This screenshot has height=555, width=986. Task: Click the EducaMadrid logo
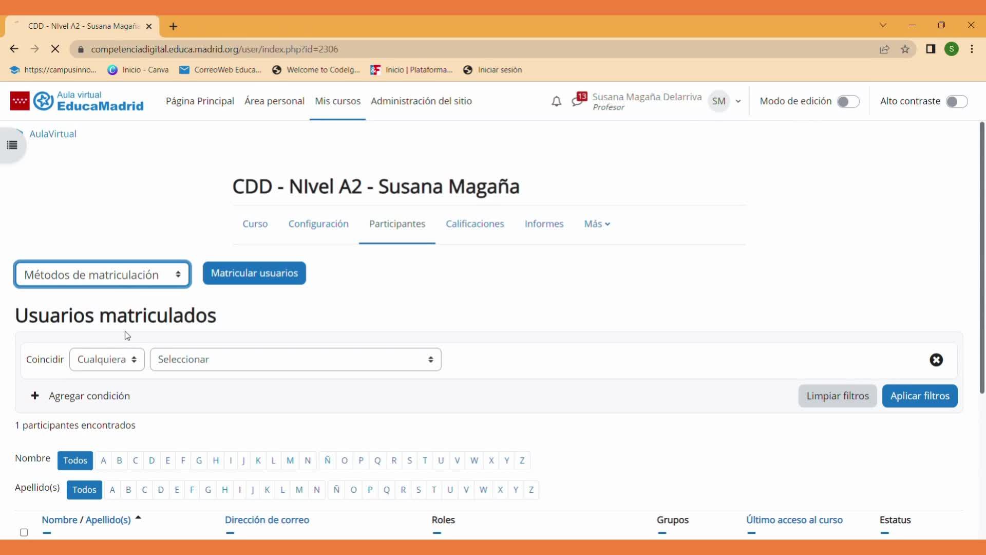[x=77, y=101]
